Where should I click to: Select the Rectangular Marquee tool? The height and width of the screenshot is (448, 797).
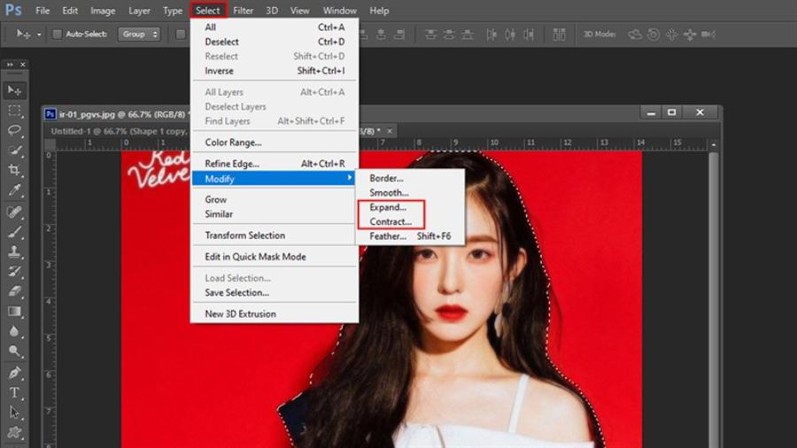point(14,111)
